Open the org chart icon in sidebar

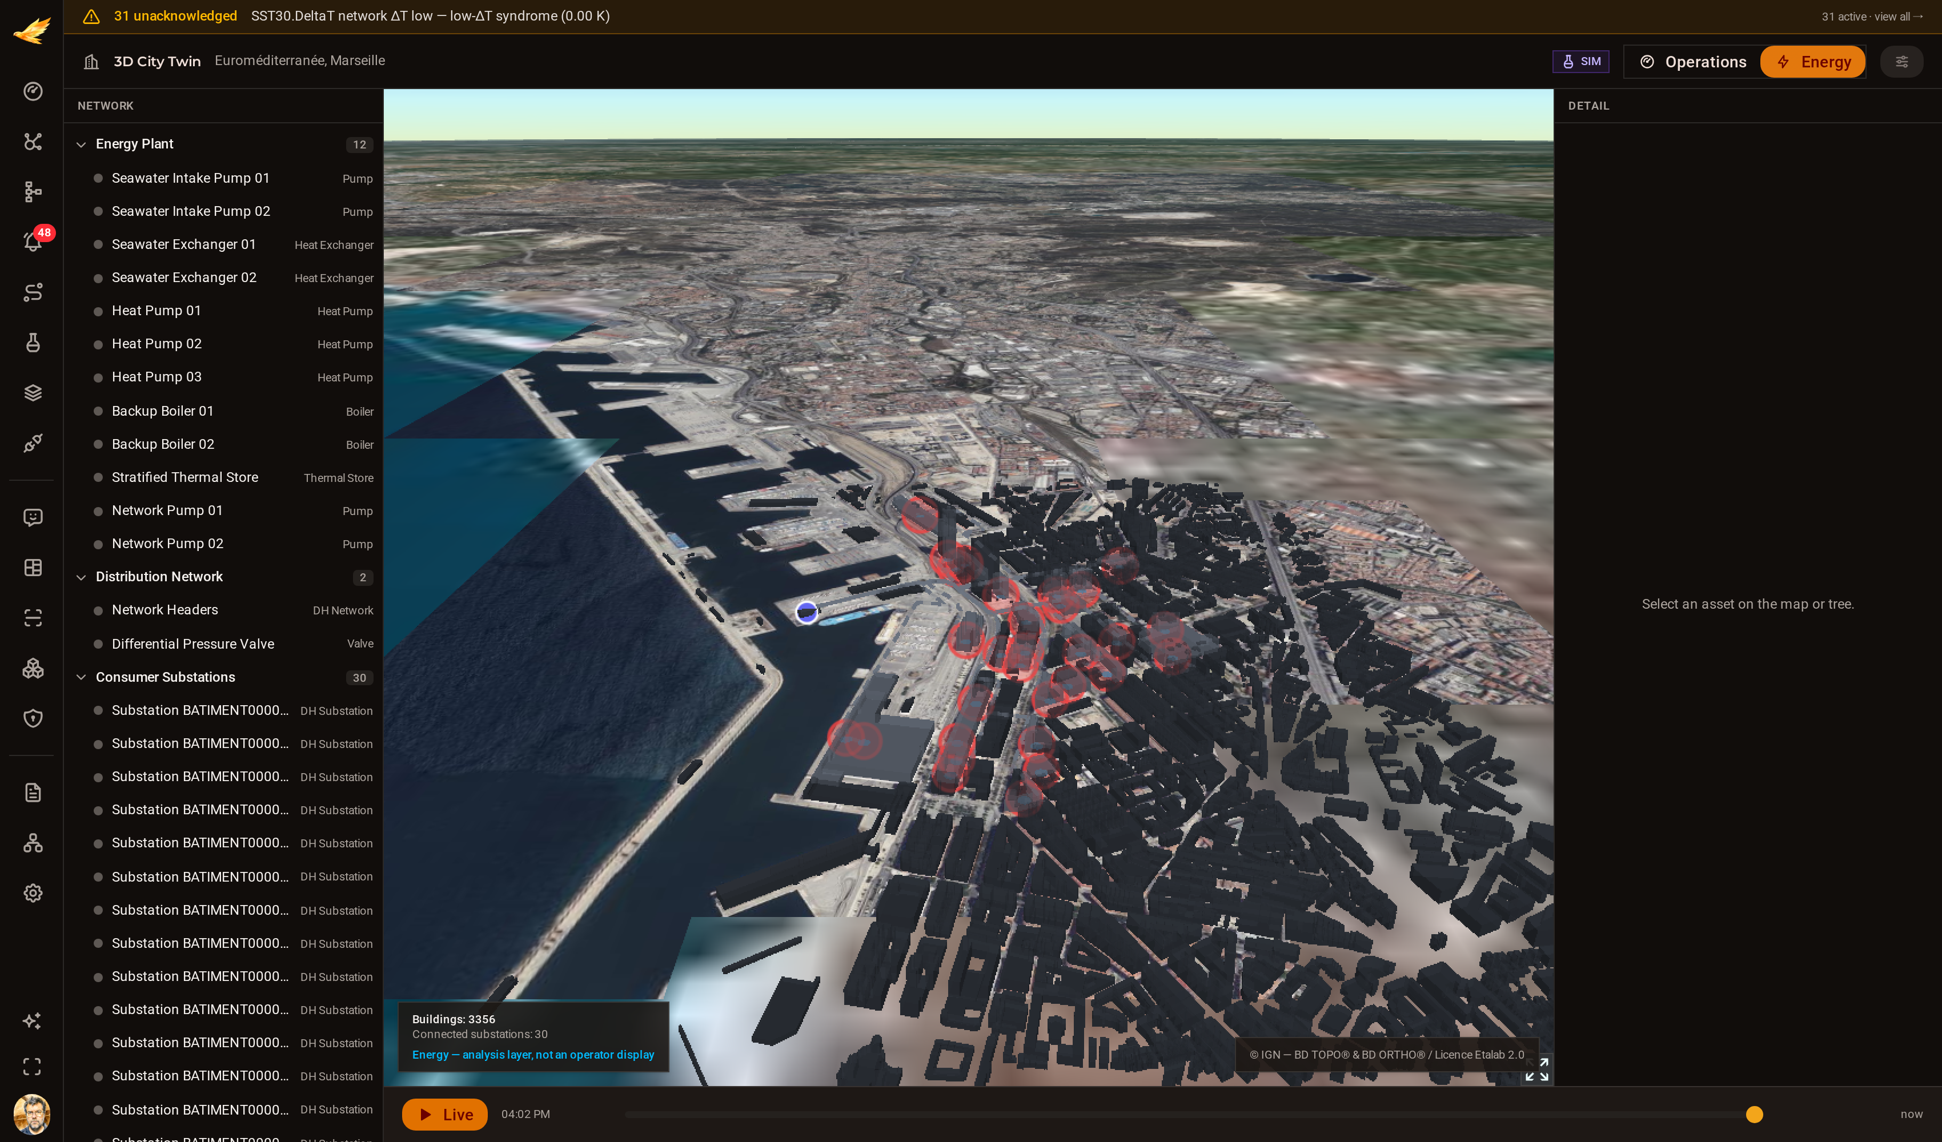tap(33, 842)
